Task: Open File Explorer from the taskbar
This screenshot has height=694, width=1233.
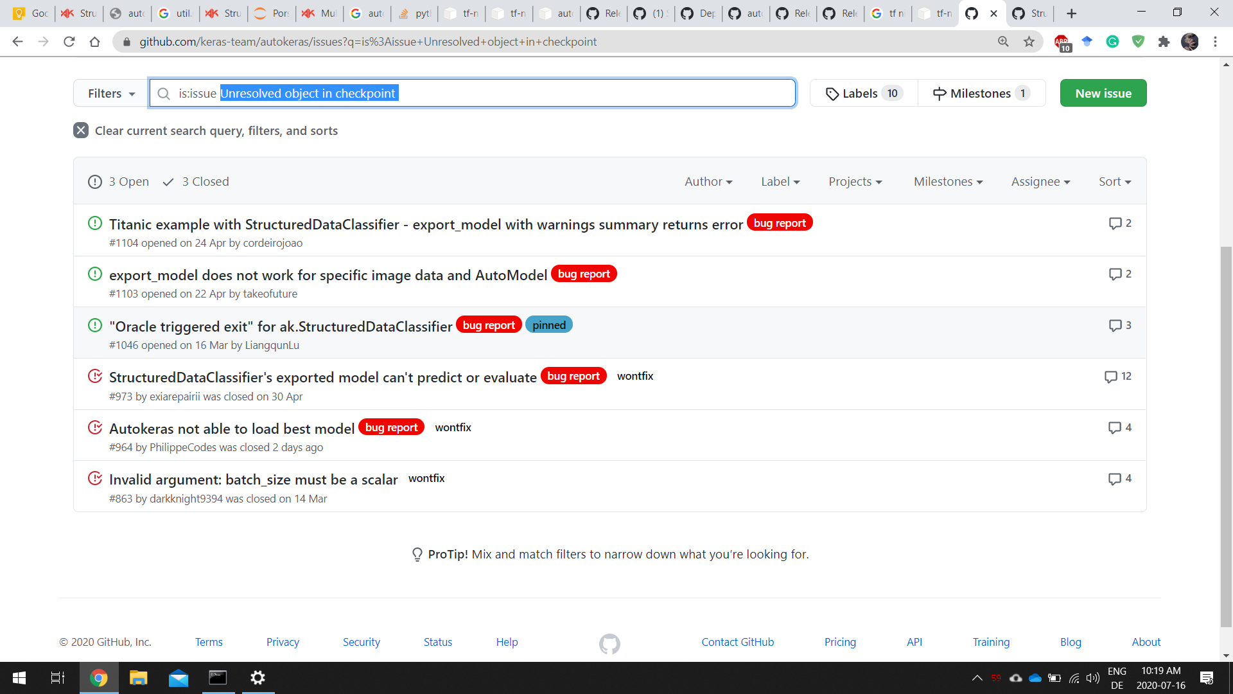Action: (x=138, y=678)
